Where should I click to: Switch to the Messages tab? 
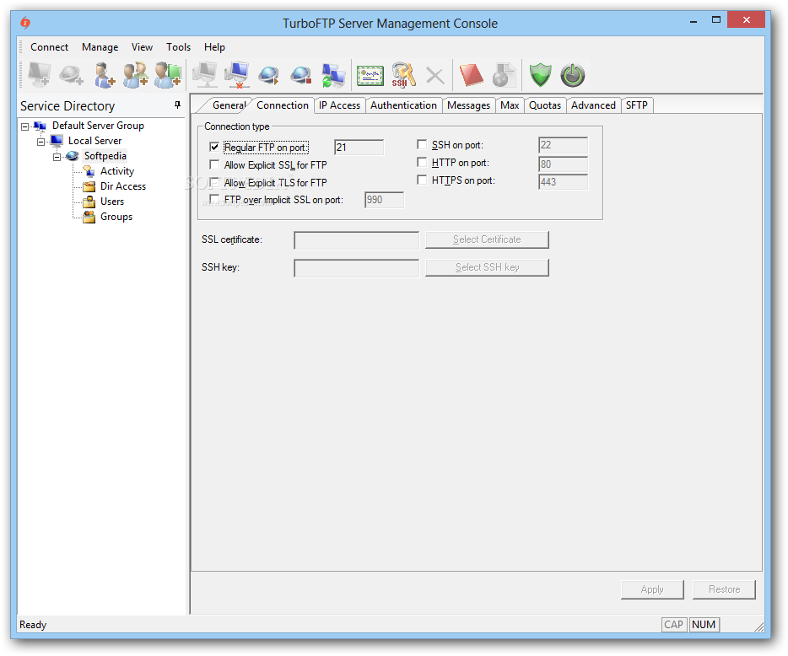(x=468, y=105)
